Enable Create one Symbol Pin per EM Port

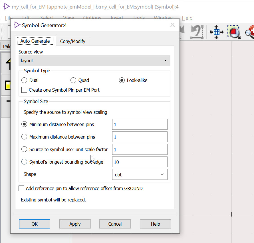click(x=25, y=90)
